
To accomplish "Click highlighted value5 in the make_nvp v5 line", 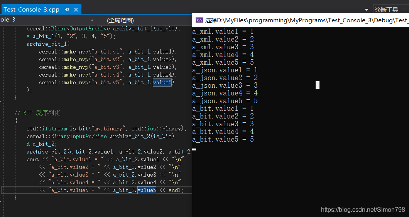I will 162,82.
